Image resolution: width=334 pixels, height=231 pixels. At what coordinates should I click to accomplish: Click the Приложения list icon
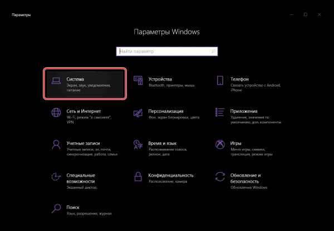tap(220, 112)
